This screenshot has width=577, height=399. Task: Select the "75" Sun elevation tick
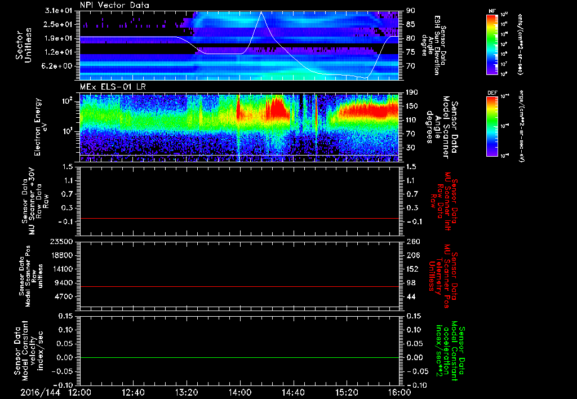point(410,52)
